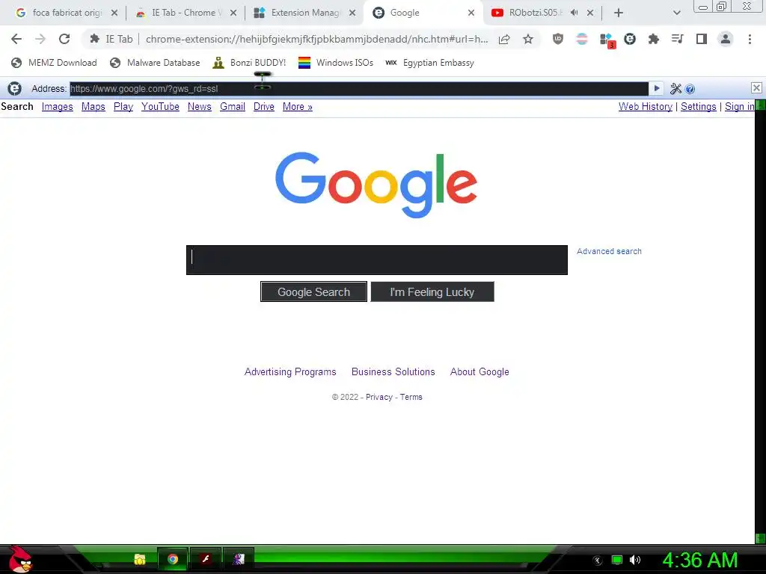Close the Extension Manager tab

pos(352,13)
